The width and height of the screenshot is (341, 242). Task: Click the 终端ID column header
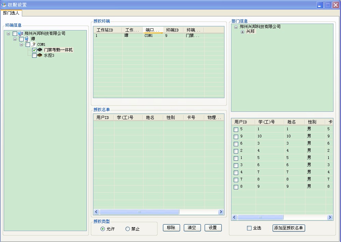point(173,30)
